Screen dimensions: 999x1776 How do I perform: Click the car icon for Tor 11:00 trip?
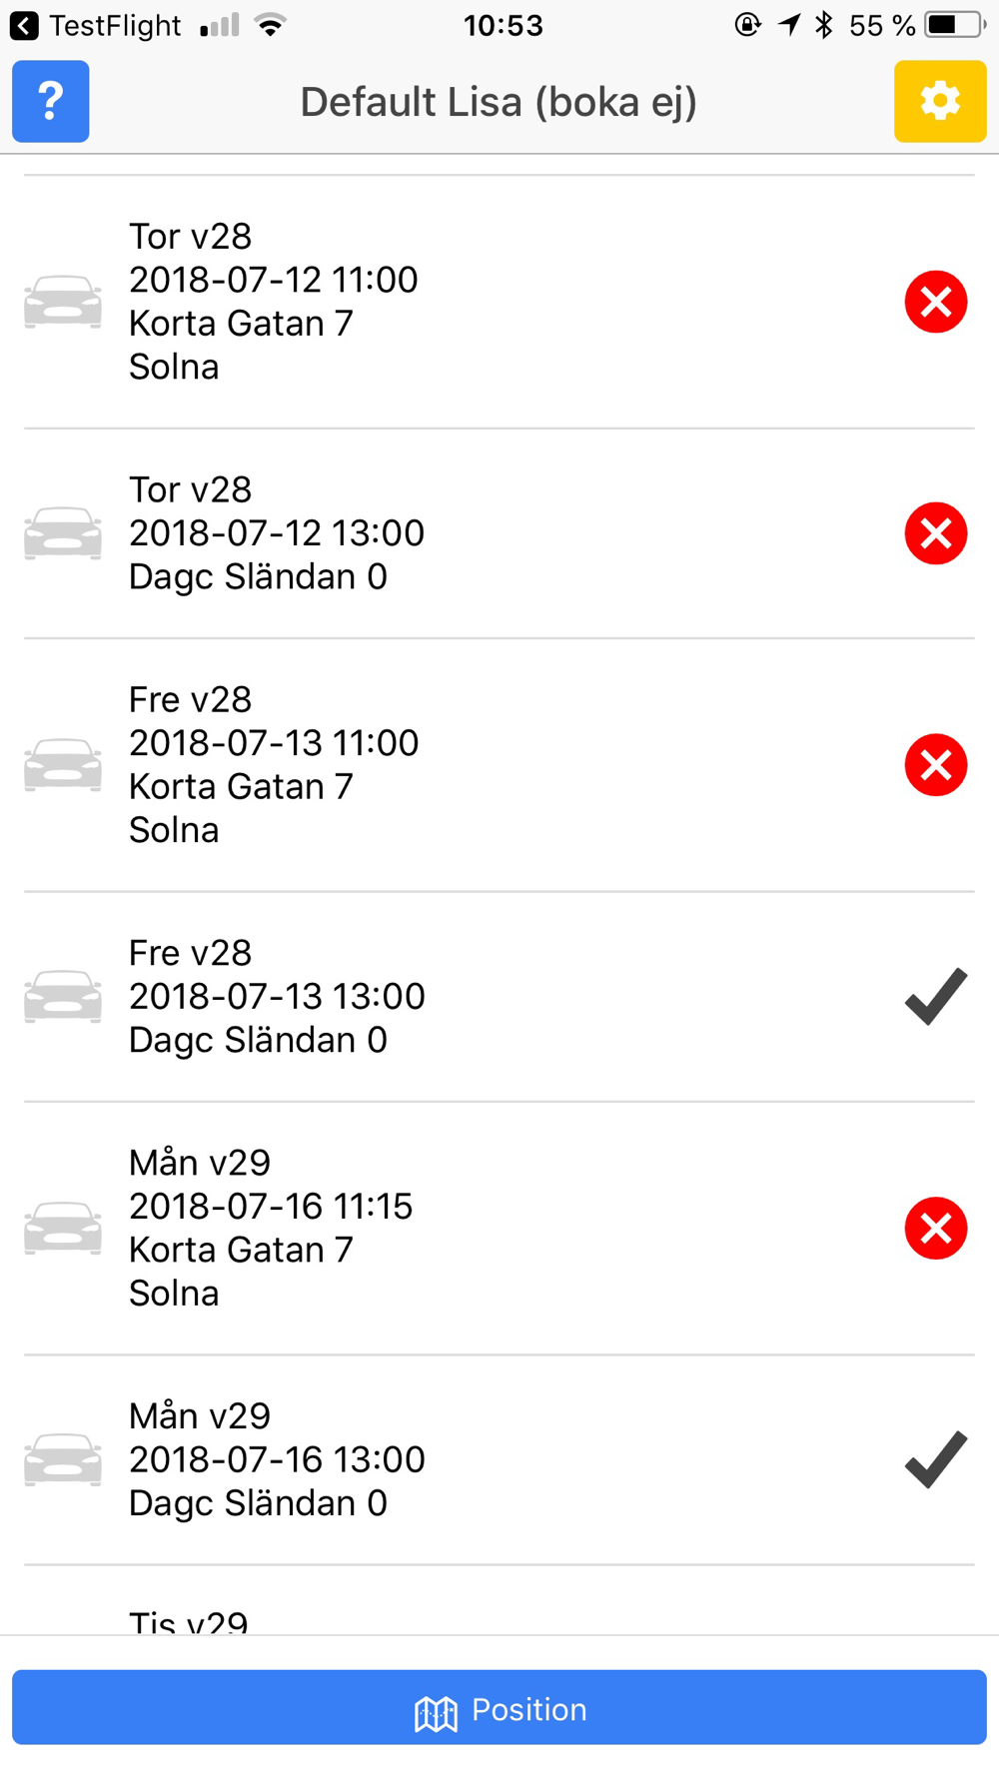tap(63, 302)
